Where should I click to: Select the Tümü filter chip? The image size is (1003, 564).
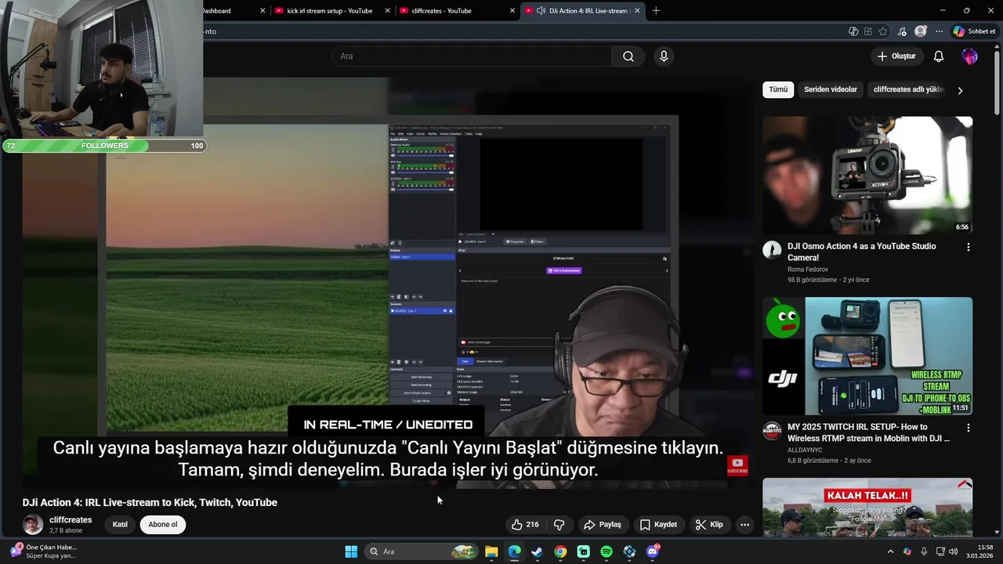tap(778, 89)
